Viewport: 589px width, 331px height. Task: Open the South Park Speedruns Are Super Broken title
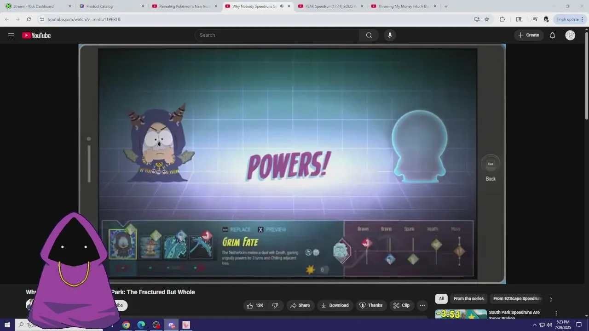(x=514, y=315)
